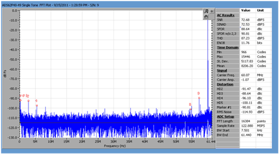
Task: Click the 61.44M end value of frequency axis
Action: (x=211, y=142)
